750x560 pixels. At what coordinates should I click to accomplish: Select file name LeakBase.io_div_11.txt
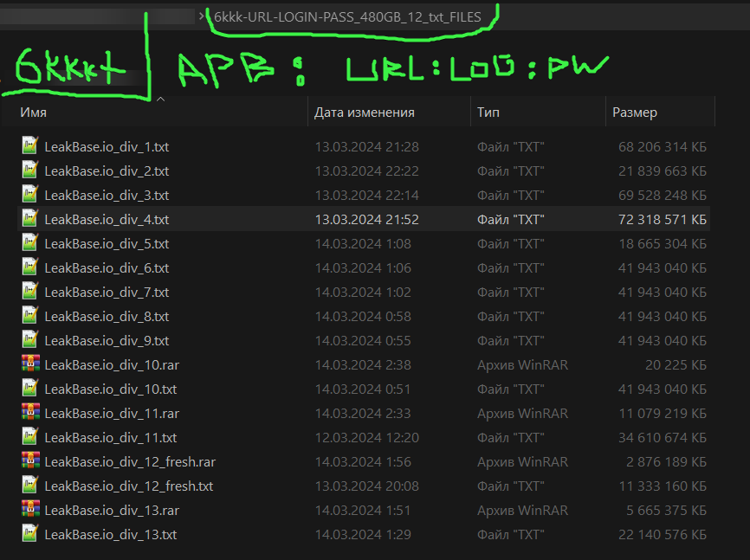[x=111, y=438]
